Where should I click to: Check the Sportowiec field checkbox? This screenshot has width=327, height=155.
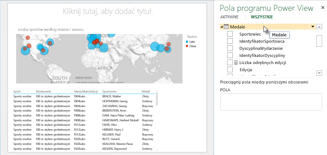tap(230, 34)
